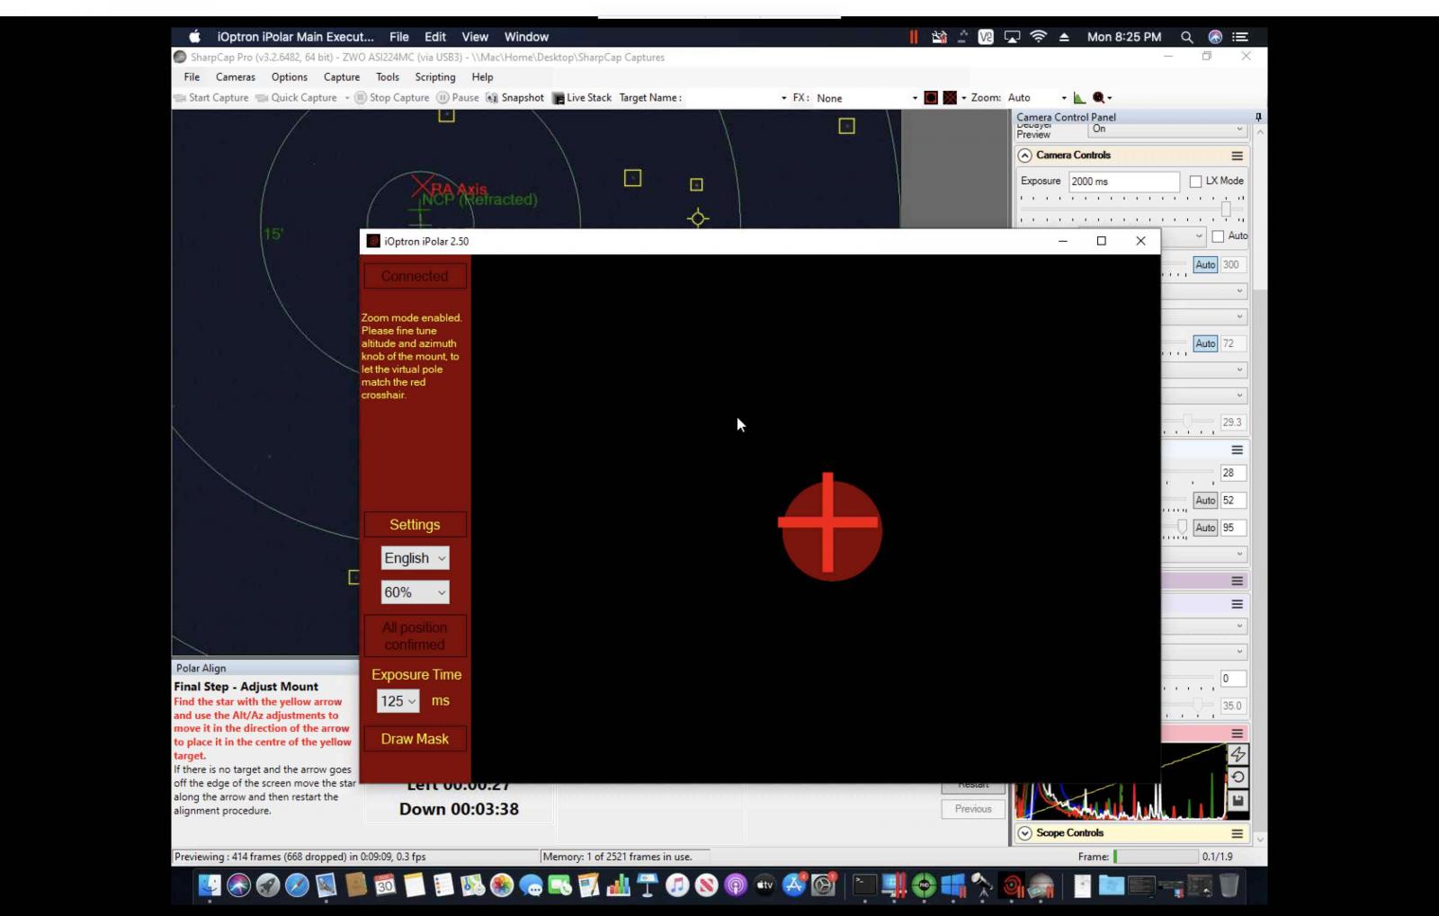The width and height of the screenshot is (1439, 916).
Task: Open the Music app in the Dock
Action: point(677,885)
